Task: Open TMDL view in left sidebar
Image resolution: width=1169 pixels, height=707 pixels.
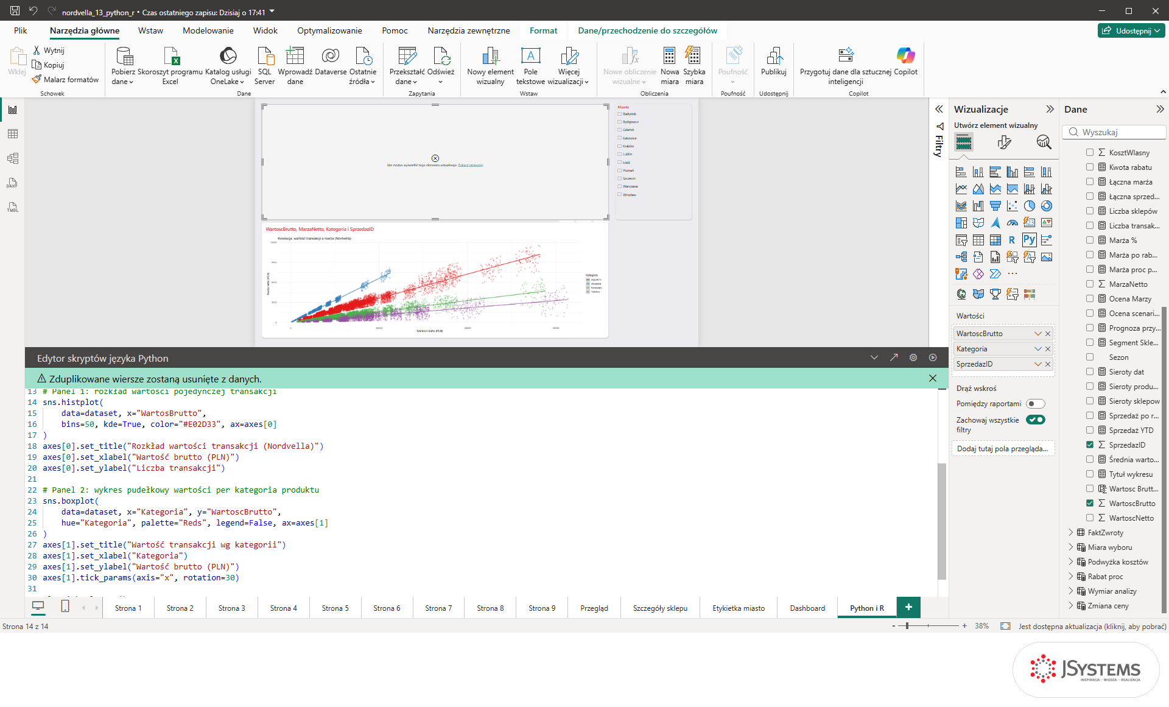Action: [x=13, y=207]
